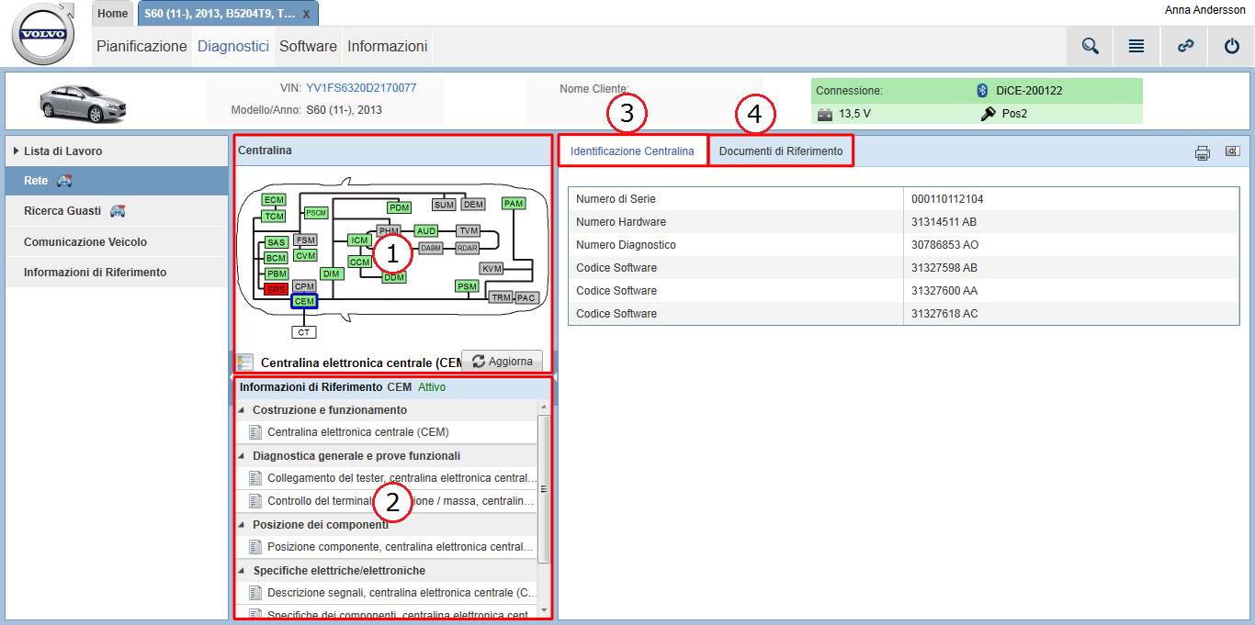
Task: Select the ECM node in network diagram
Action: [x=274, y=199]
